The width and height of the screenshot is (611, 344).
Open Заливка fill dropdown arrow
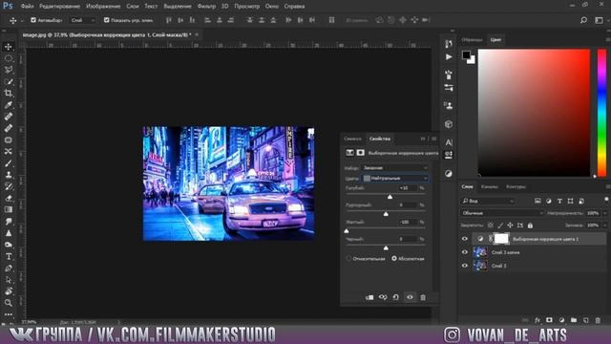(x=604, y=226)
